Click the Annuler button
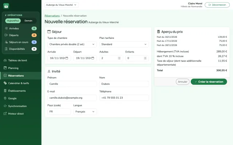Screen dimensions: 233x145 (x=183, y=82)
